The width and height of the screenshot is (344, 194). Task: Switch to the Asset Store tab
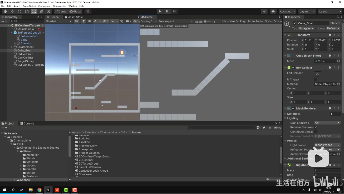pyautogui.click(x=73, y=17)
